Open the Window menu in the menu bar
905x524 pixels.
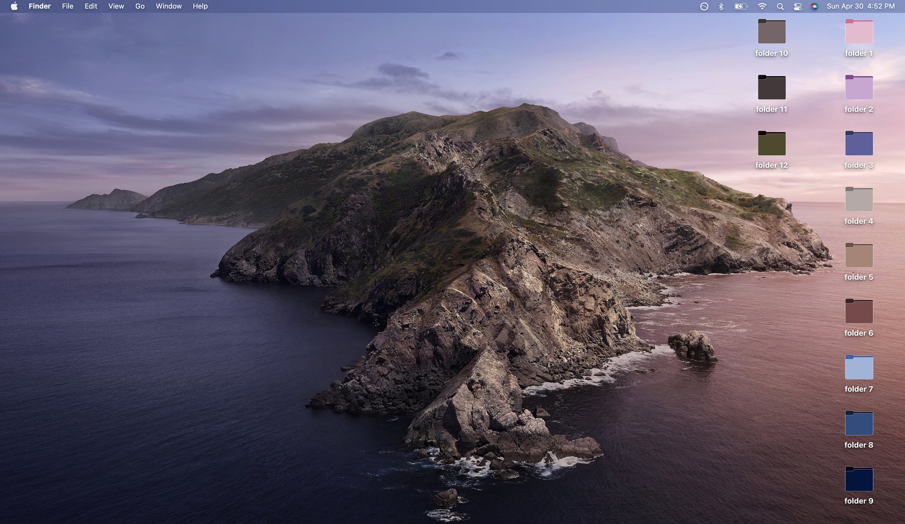pyautogui.click(x=169, y=6)
